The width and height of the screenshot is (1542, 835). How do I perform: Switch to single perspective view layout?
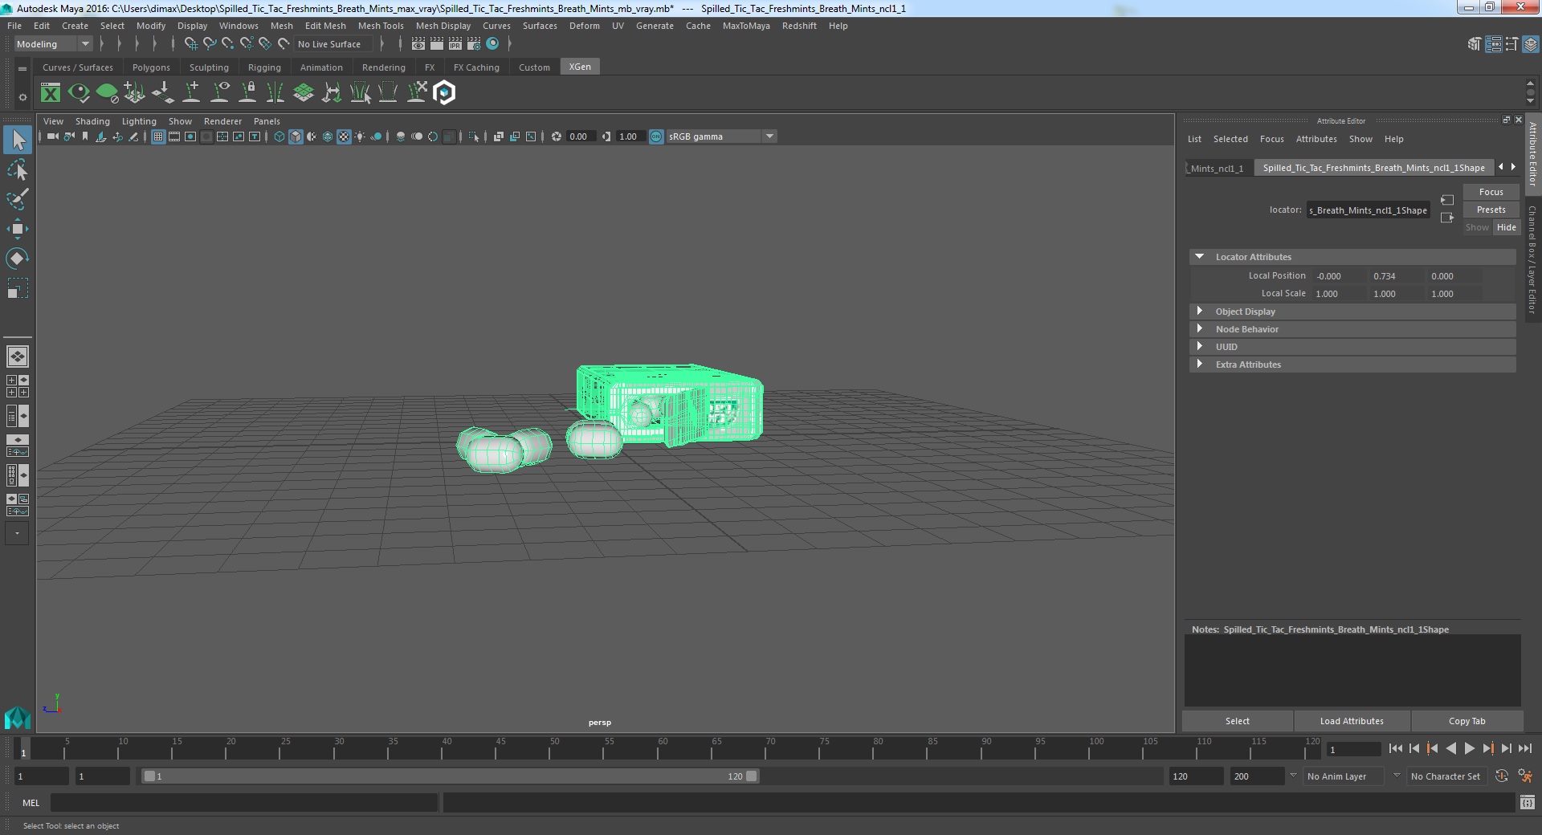click(x=18, y=356)
